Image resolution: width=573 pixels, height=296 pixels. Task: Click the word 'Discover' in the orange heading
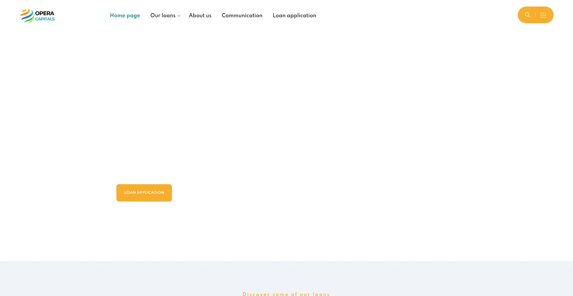256,294
